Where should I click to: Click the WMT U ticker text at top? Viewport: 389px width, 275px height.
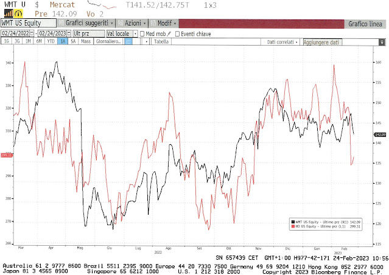pyautogui.click(x=15, y=4)
